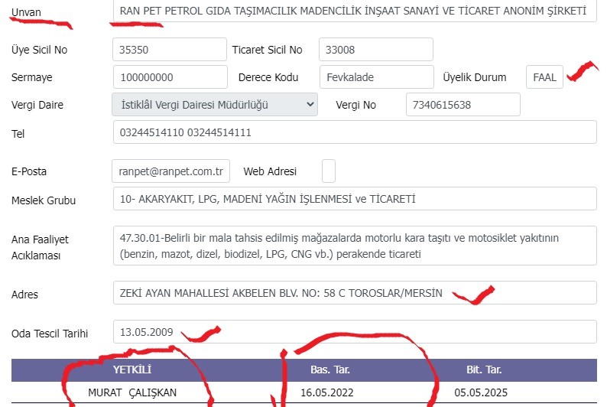
Task: Open the Vergi Daire dropdown
Action: pos(215,105)
